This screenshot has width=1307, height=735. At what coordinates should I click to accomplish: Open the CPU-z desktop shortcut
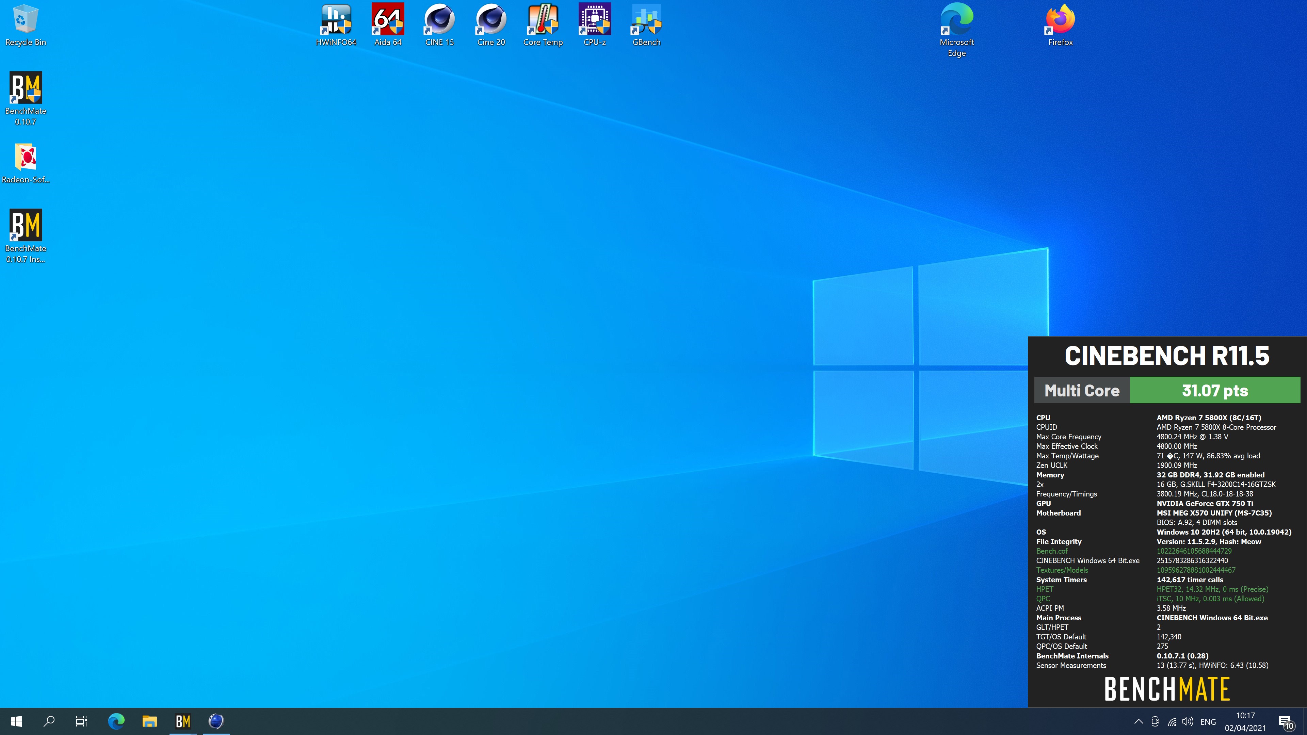[595, 26]
